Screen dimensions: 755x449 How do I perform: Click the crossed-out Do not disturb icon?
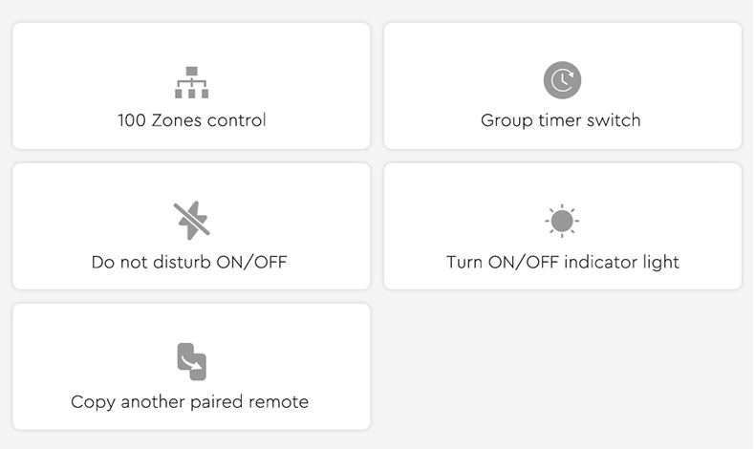pos(191,221)
